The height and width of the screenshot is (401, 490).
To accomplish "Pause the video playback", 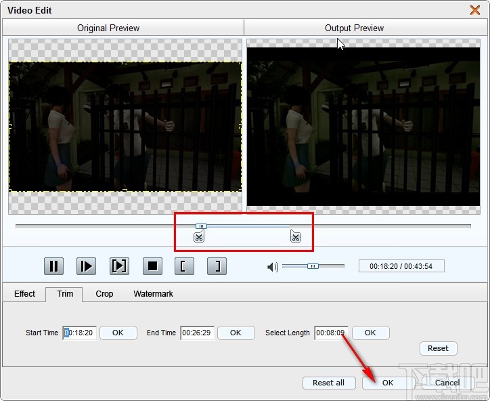I will coord(53,266).
